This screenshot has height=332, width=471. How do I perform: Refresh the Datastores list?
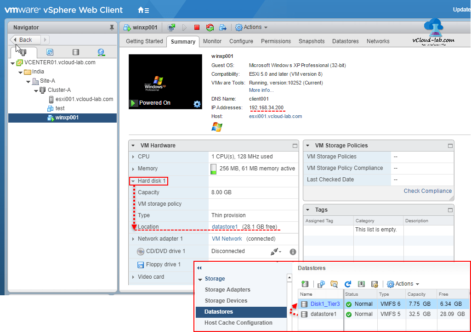click(348, 284)
